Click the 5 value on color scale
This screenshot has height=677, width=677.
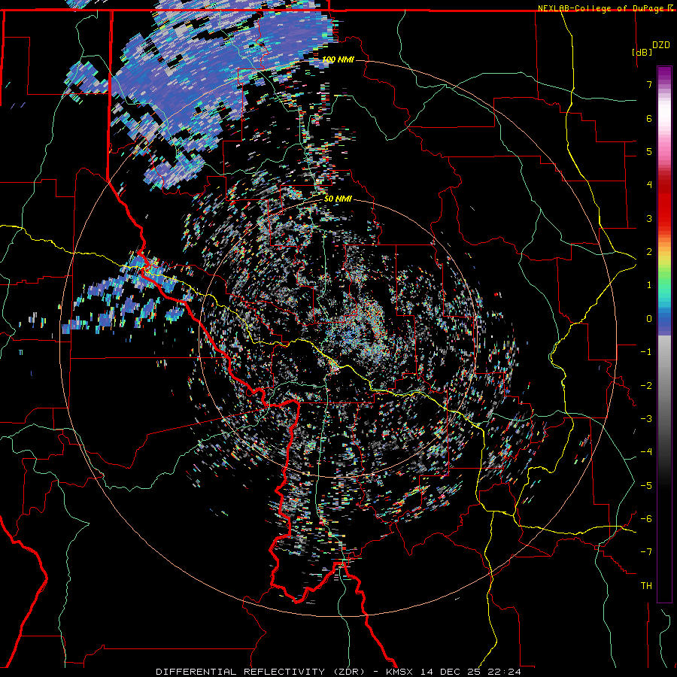tap(649, 151)
